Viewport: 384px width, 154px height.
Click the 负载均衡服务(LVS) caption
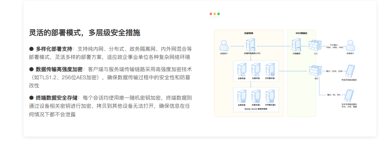coord(252,53)
